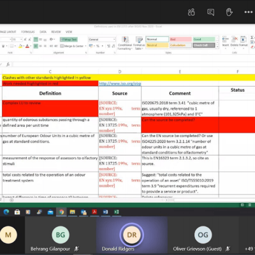Image resolution: width=255 pixels, height=255 pixels.
Task: Expand the Merge & Center dropdown arrow
Action: click(x=85, y=46)
